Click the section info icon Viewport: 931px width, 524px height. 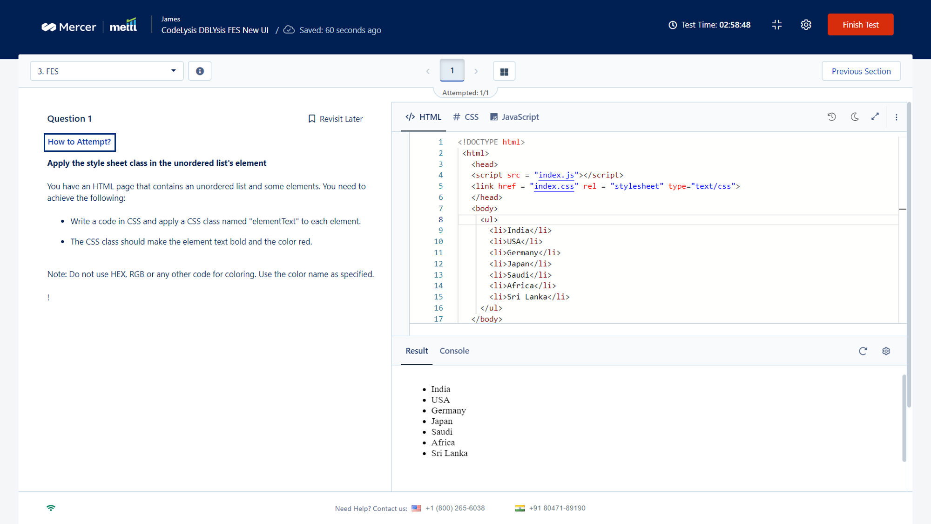(200, 71)
